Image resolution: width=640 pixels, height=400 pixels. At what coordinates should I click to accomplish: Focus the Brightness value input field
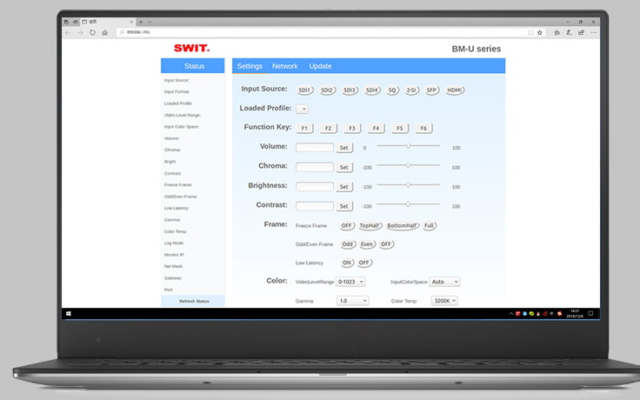pyautogui.click(x=315, y=187)
